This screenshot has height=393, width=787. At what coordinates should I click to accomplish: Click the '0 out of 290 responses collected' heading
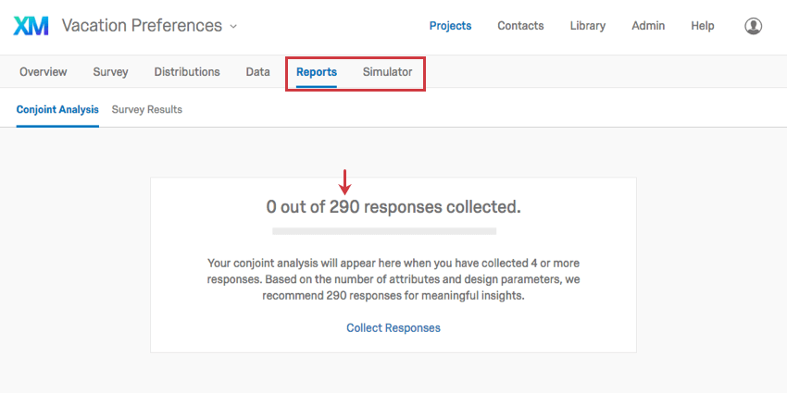(393, 207)
